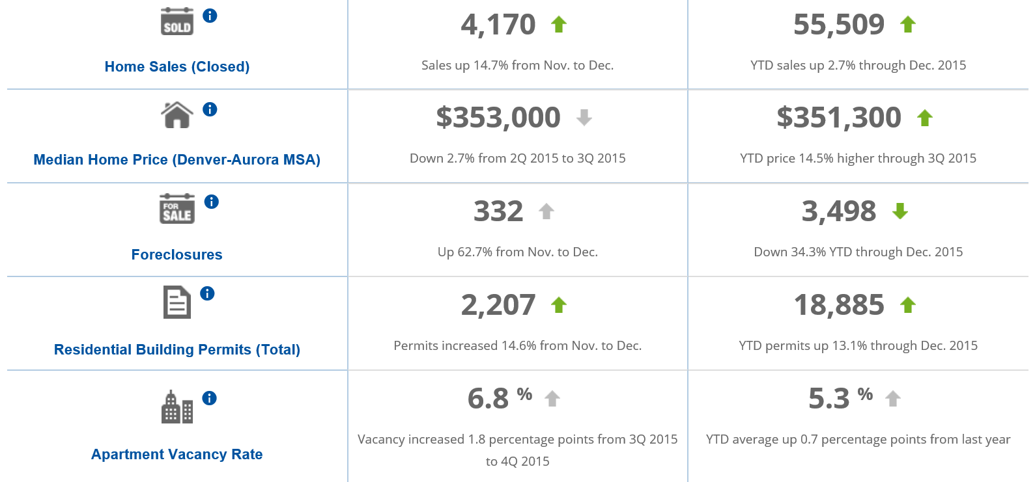The height and width of the screenshot is (482, 1035).
Task: Click the document icon for Building Permits
Action: click(177, 302)
